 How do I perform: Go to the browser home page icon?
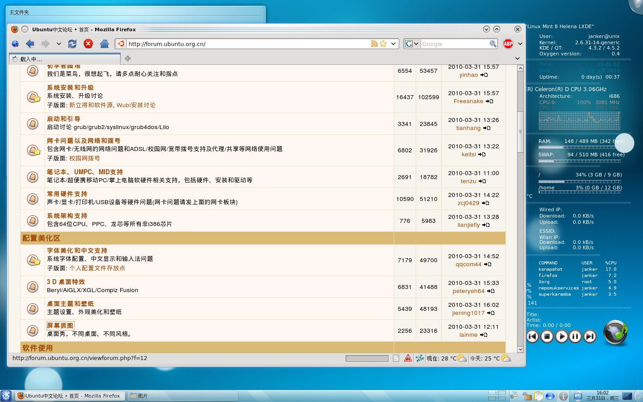pyautogui.click(x=104, y=44)
